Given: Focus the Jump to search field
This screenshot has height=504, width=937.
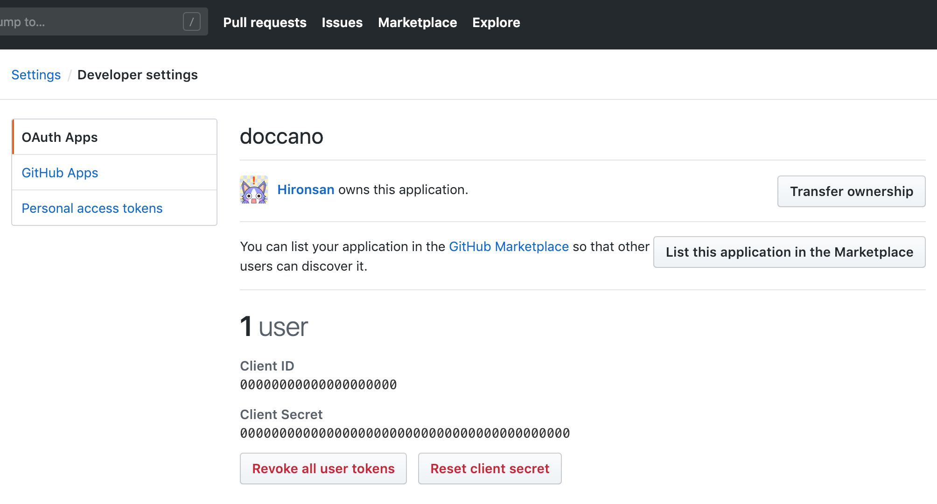Looking at the screenshot, I should pyautogui.click(x=104, y=21).
